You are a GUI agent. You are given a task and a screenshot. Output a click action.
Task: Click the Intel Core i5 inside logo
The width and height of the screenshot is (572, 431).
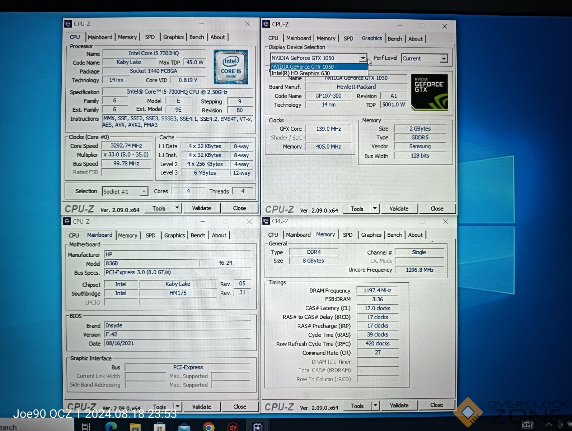click(x=231, y=67)
